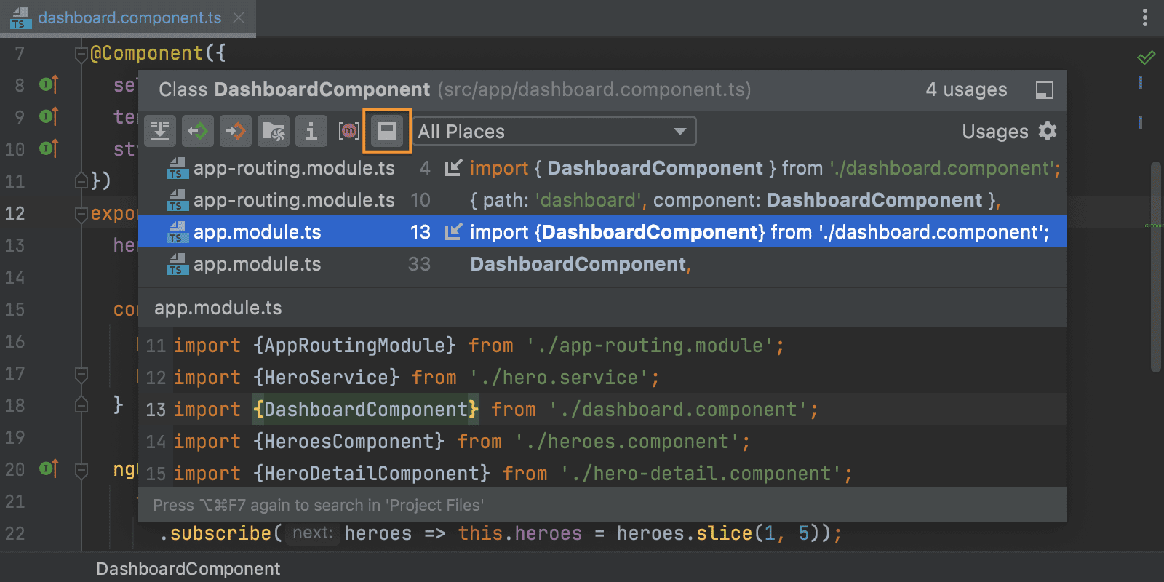
Task: Click the inspection checkmark widget
Action: click(1147, 57)
